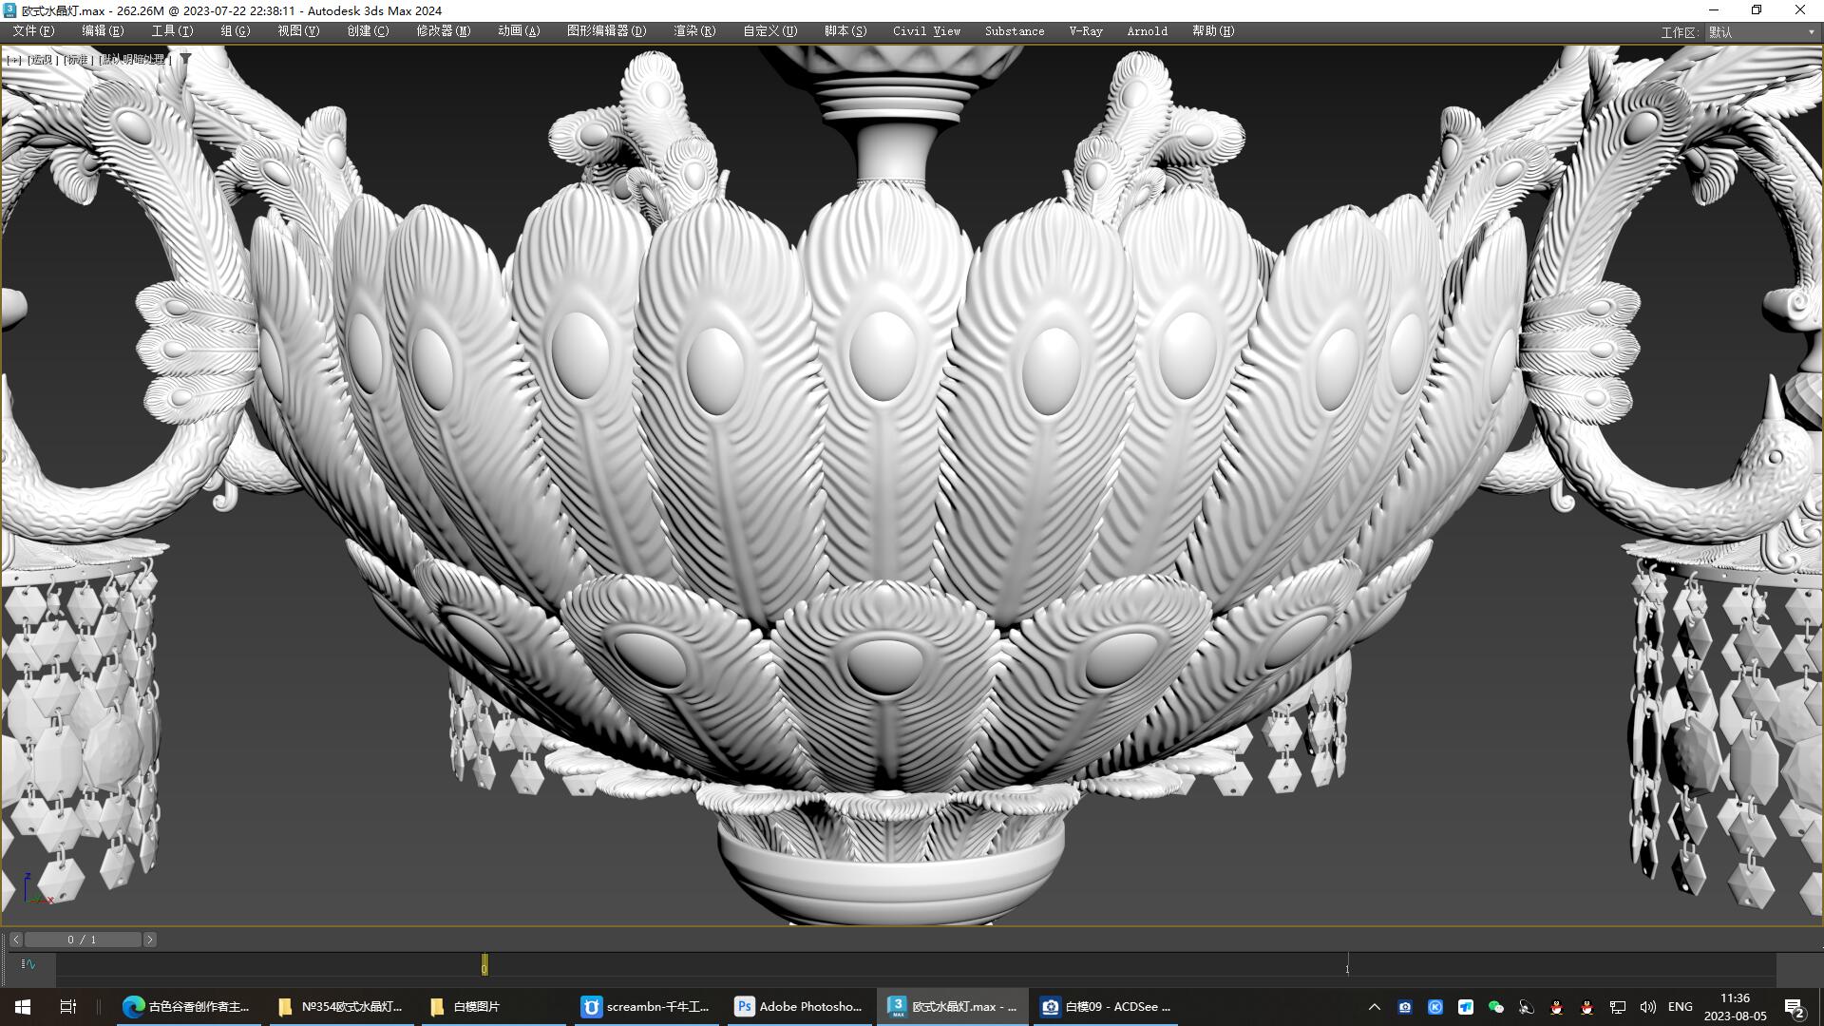Click the volume speaker icon in the tray
The height and width of the screenshot is (1026, 1824).
coord(1648,1007)
